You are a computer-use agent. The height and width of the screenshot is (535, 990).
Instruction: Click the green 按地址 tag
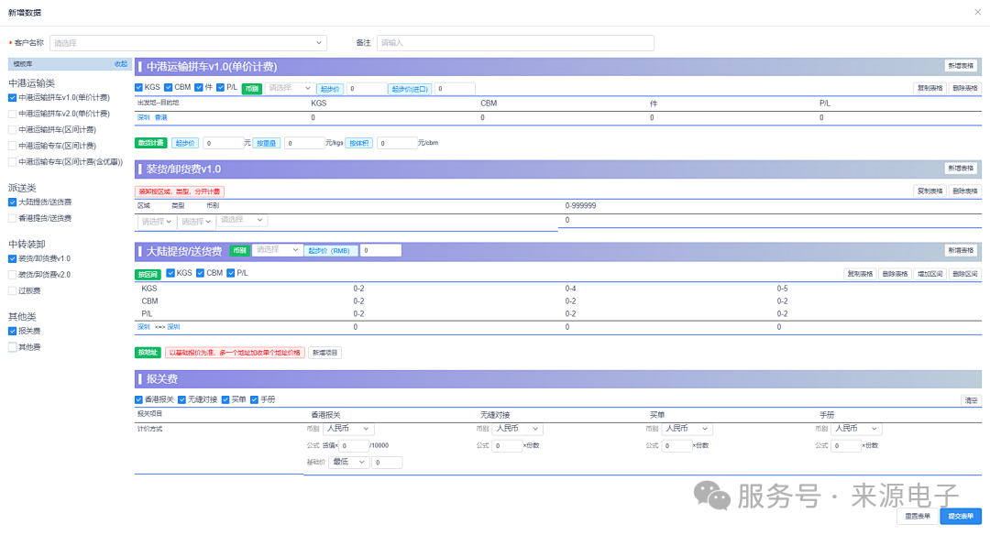pyautogui.click(x=148, y=353)
